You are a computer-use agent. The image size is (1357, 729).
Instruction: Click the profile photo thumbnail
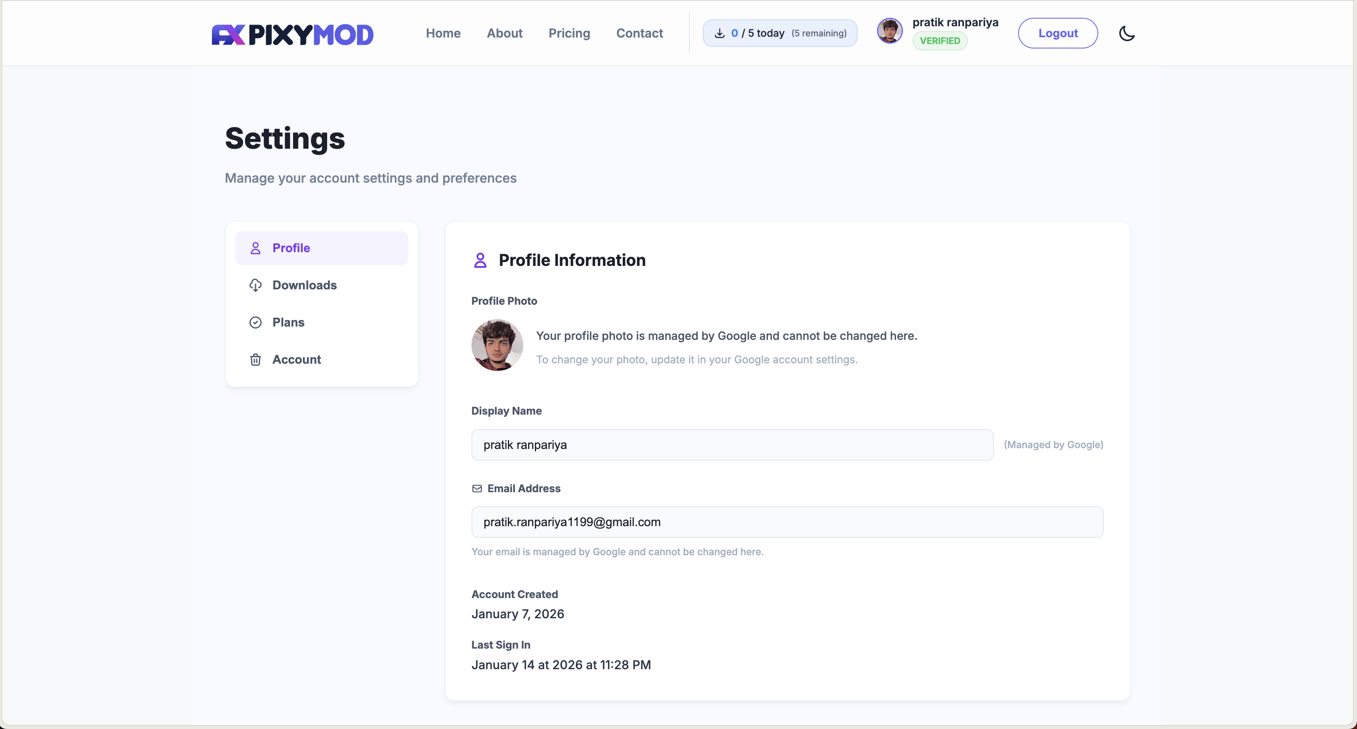[497, 345]
